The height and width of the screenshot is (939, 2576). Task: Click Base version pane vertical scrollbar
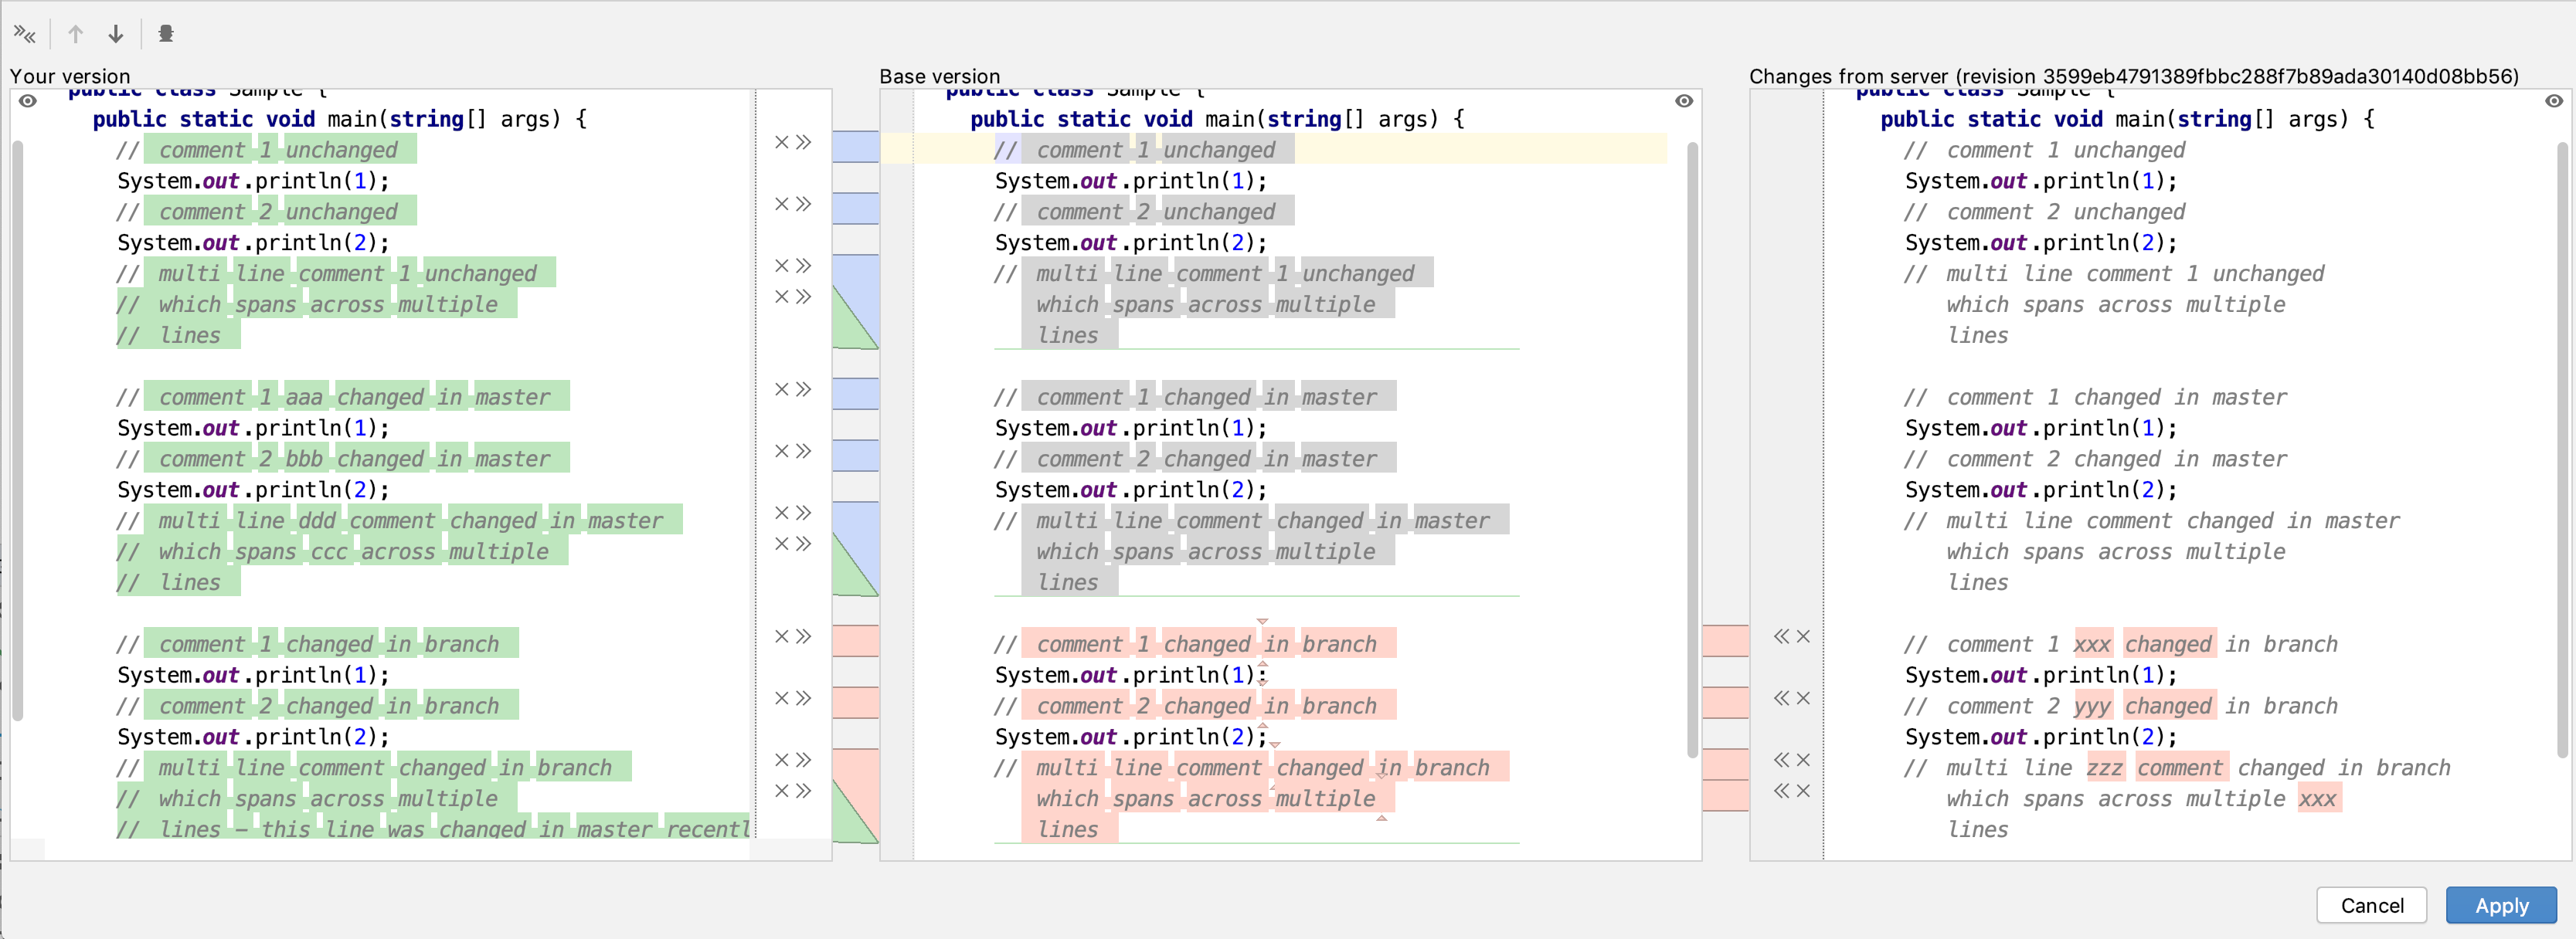pyautogui.click(x=1692, y=449)
